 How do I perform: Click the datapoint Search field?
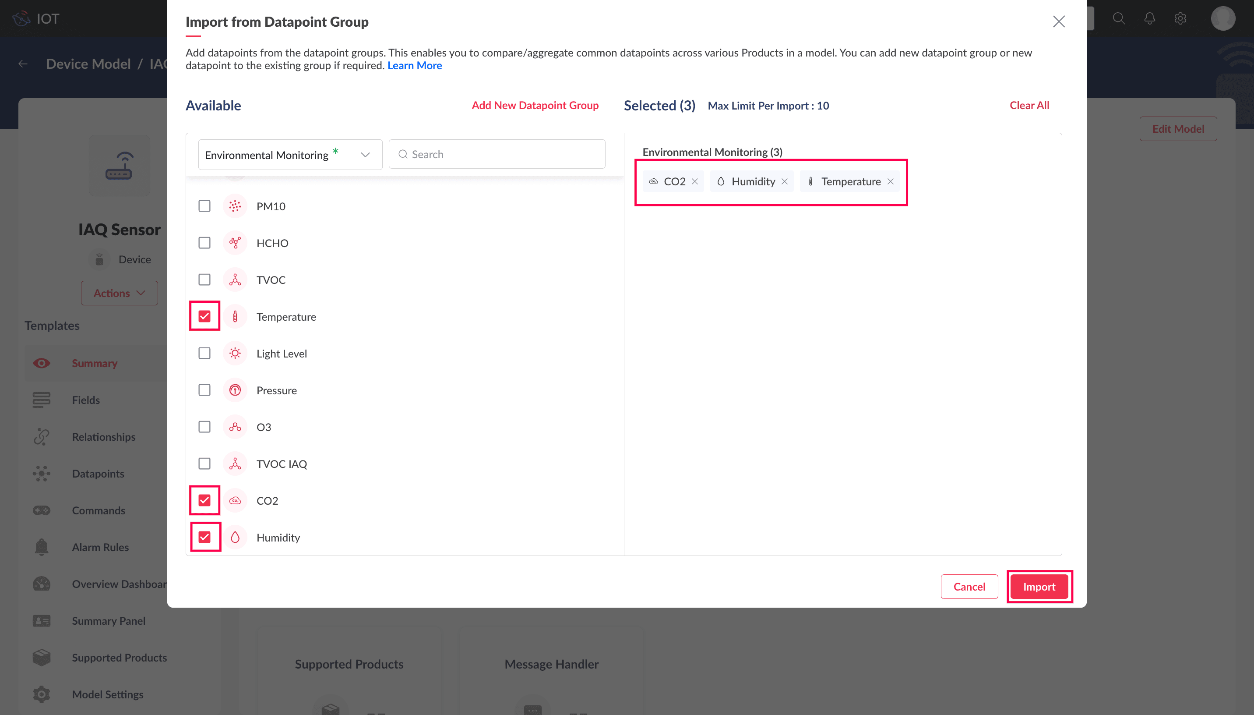[x=497, y=154]
